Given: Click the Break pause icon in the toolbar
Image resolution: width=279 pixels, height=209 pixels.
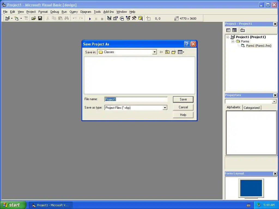Looking at the screenshot, I should click(96, 19).
